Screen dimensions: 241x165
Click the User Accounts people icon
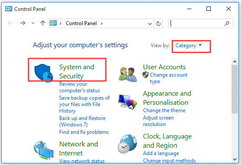(x=128, y=74)
